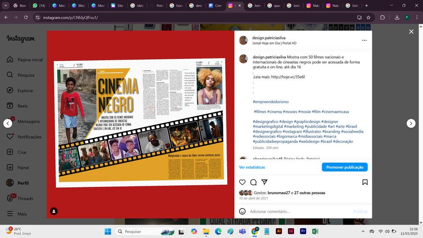
Task: Open Adobe InDesign from taskbar
Action: pyautogui.click(x=291, y=231)
